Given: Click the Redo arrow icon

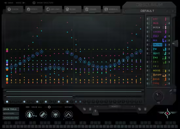Looking at the screenshot, I should [x=24, y=3].
